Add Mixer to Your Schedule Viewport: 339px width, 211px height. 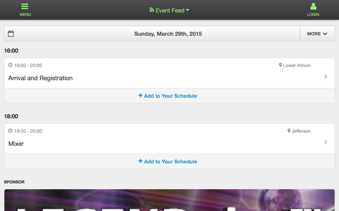[168, 162]
